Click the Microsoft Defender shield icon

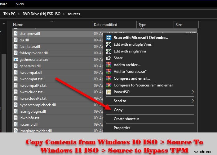tap(108, 38)
